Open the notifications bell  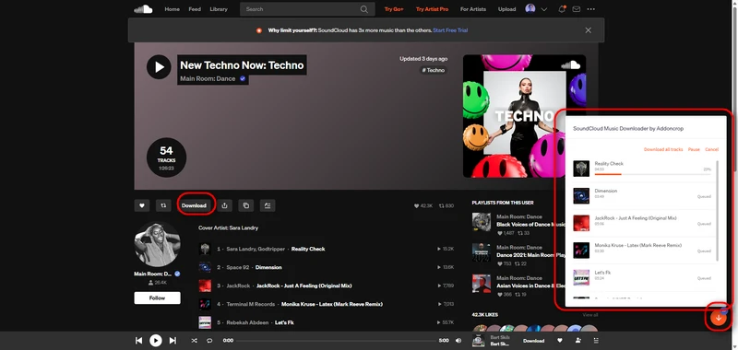coord(562,9)
